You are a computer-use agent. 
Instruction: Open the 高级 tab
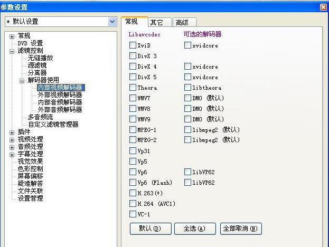(x=182, y=22)
